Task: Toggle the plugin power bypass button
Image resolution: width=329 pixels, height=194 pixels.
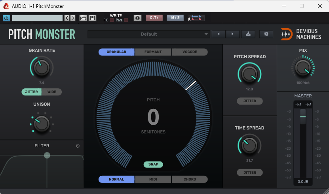Action: [x=6, y=18]
